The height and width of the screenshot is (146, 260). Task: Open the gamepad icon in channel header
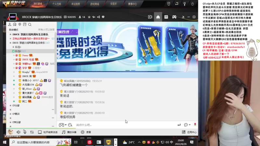click(174, 17)
